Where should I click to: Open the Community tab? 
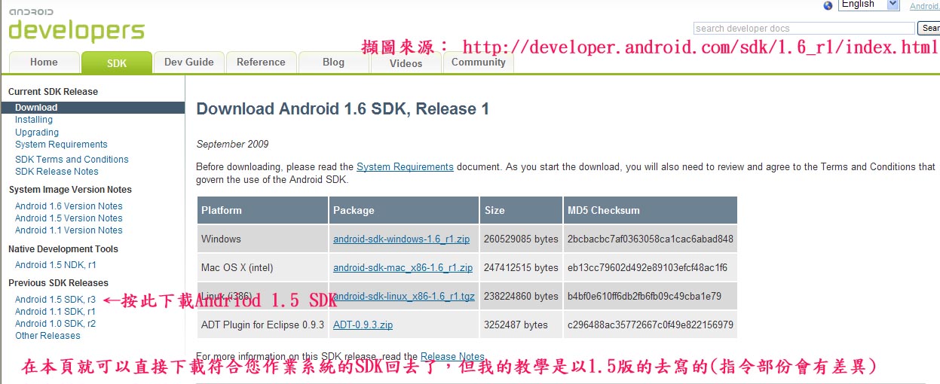tap(479, 62)
